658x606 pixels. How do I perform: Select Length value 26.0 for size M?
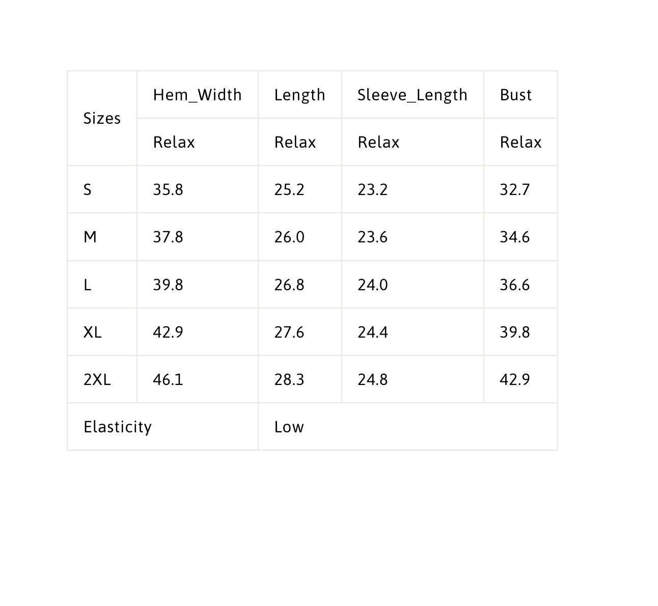pyautogui.click(x=289, y=237)
